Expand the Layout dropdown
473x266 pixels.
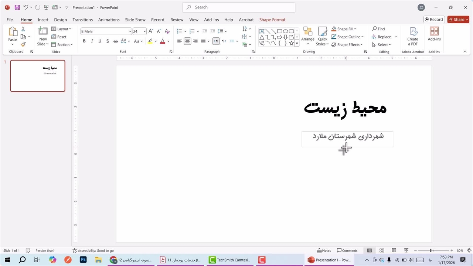61,29
